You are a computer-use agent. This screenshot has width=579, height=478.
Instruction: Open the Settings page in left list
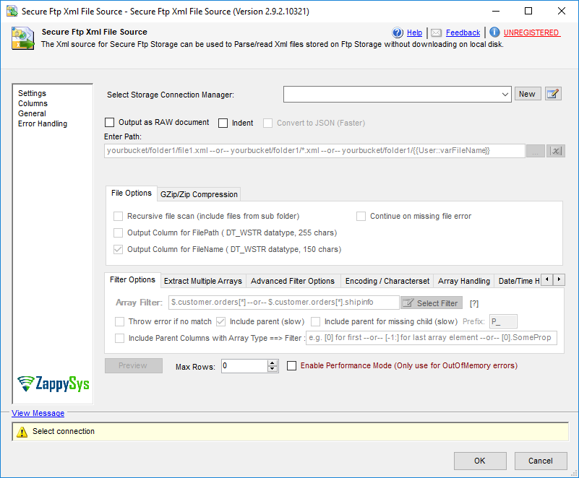32,93
